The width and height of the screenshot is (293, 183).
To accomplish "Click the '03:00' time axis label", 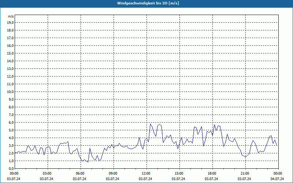I will [x=47, y=173].
